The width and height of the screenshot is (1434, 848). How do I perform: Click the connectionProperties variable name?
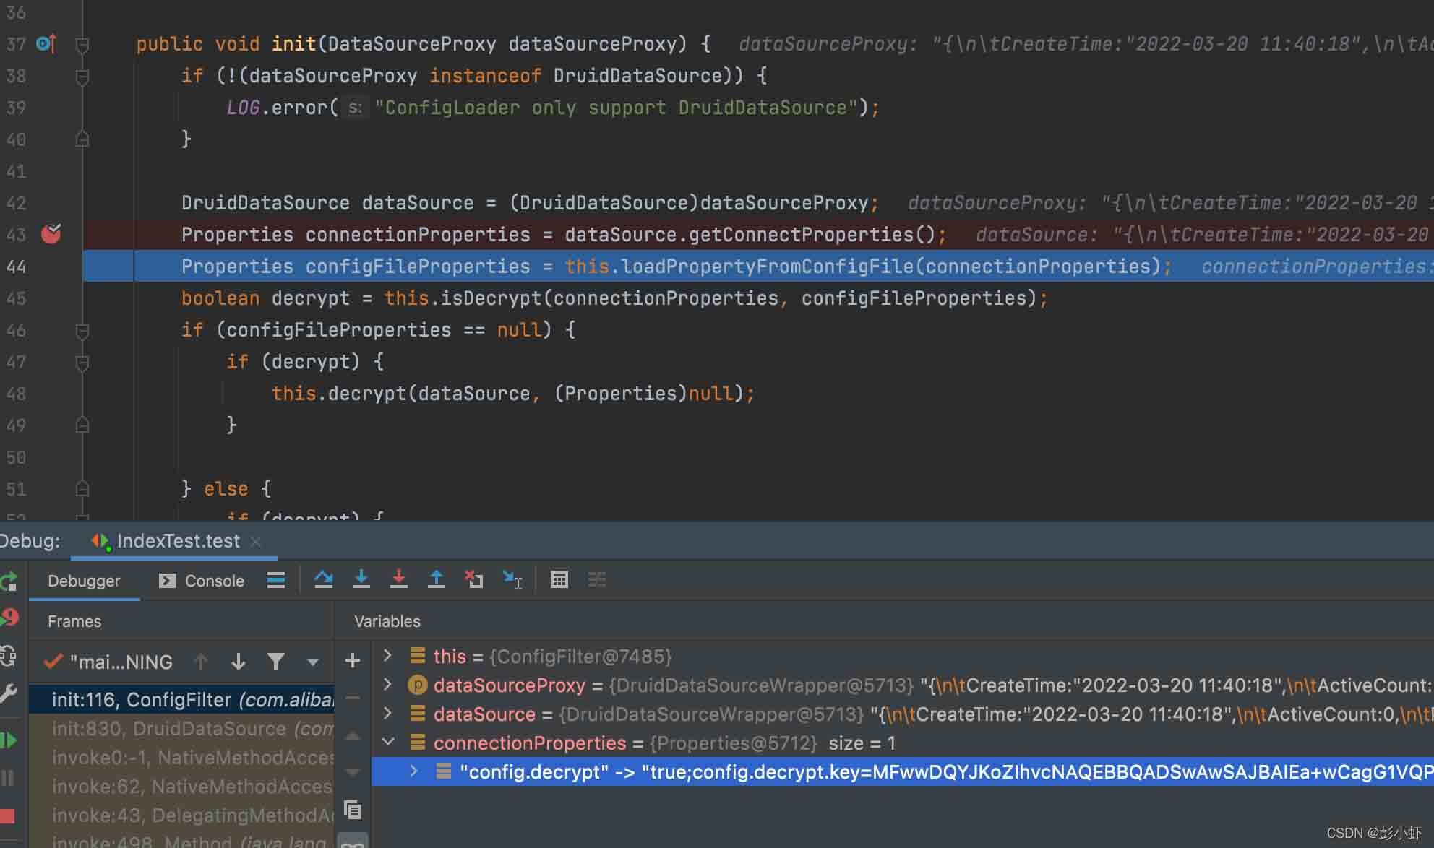tap(530, 743)
